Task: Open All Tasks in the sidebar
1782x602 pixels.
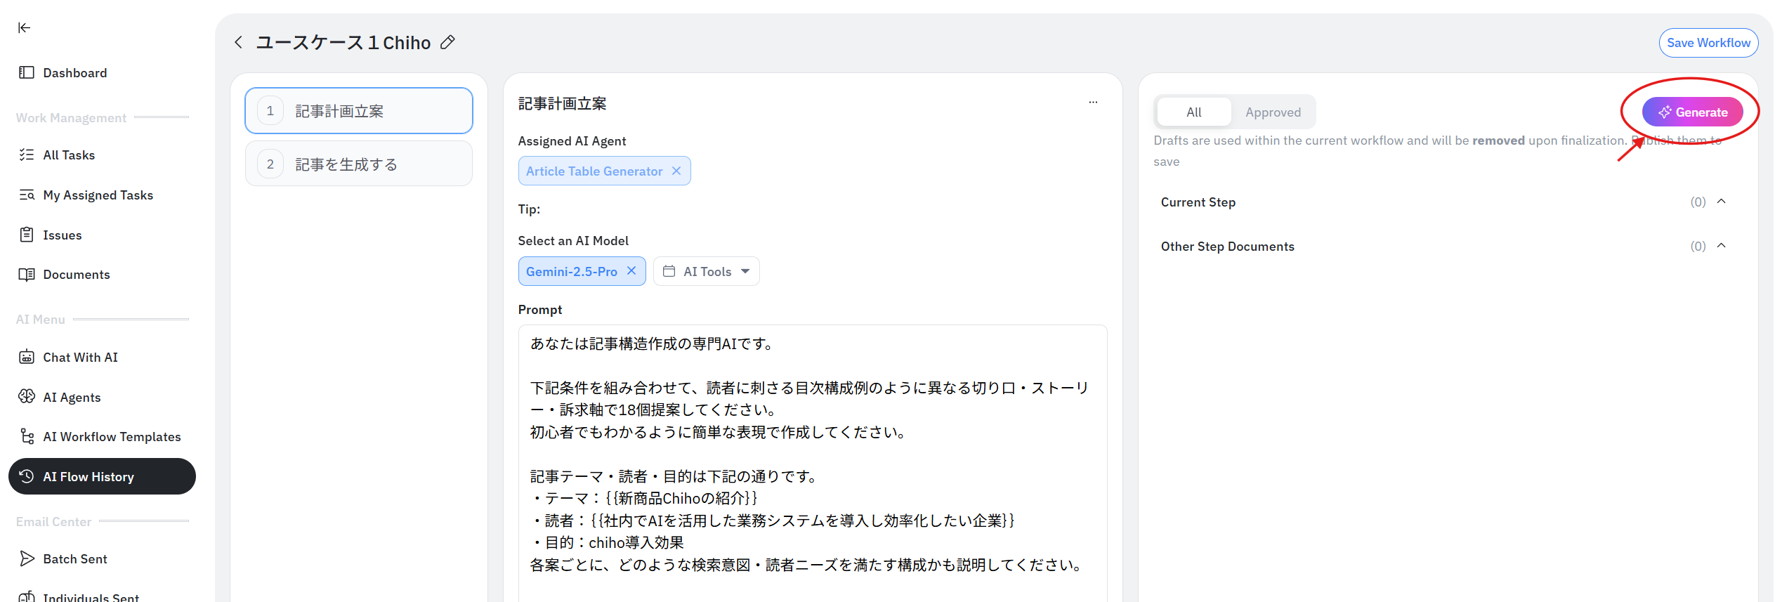Action: (69, 155)
